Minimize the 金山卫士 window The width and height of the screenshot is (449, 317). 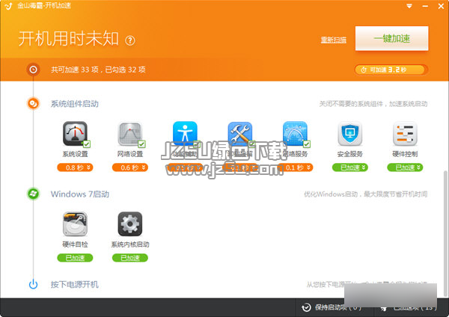[x=425, y=6]
